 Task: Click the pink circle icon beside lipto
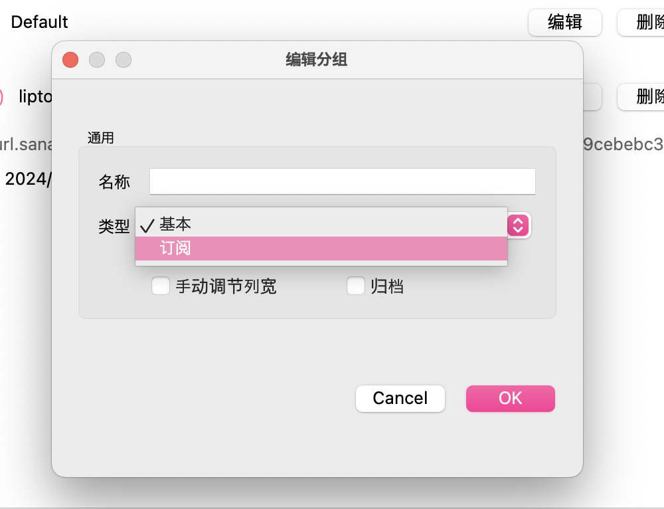1,97
